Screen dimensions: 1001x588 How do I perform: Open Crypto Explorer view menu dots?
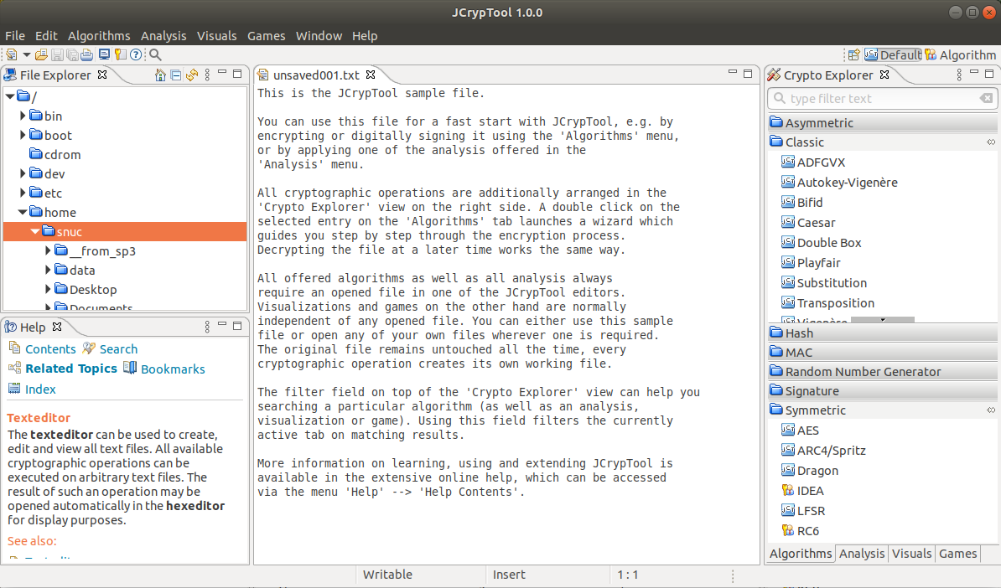coord(959,75)
